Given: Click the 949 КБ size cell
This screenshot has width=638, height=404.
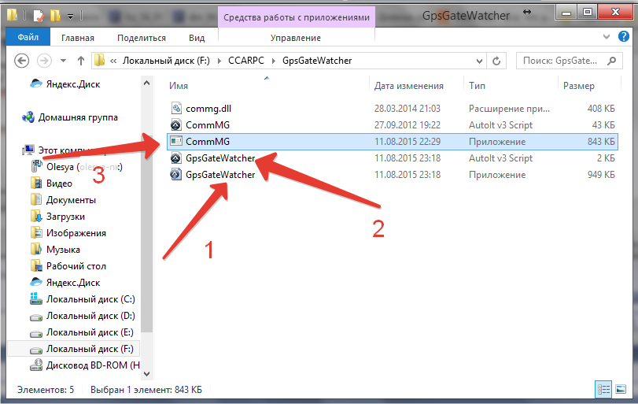Looking at the screenshot, I should coord(601,175).
